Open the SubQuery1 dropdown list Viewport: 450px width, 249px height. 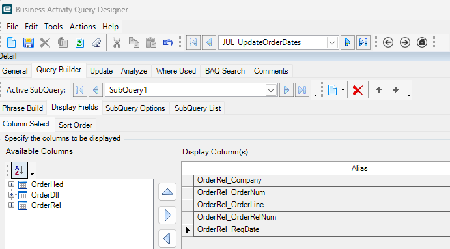point(271,90)
